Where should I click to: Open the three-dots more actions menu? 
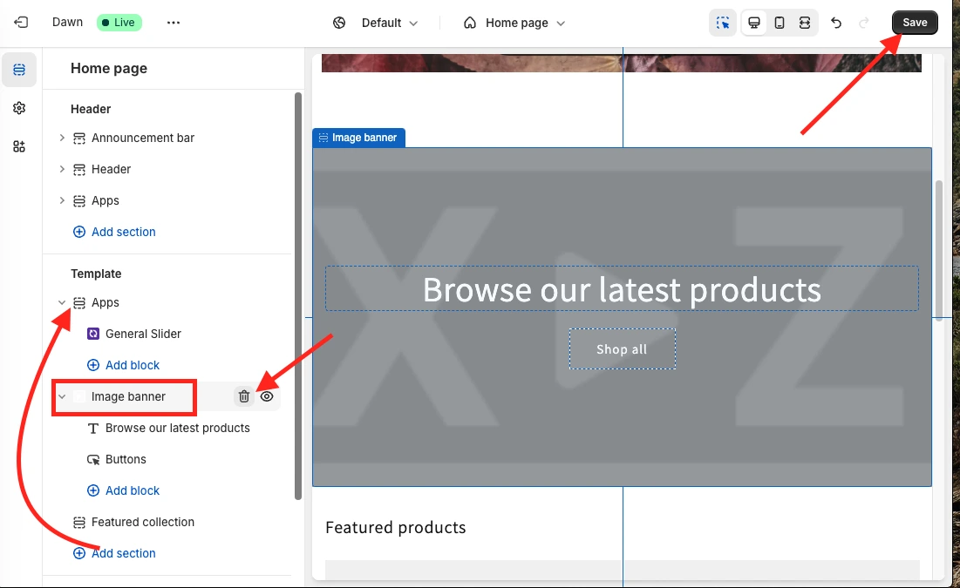point(174,23)
